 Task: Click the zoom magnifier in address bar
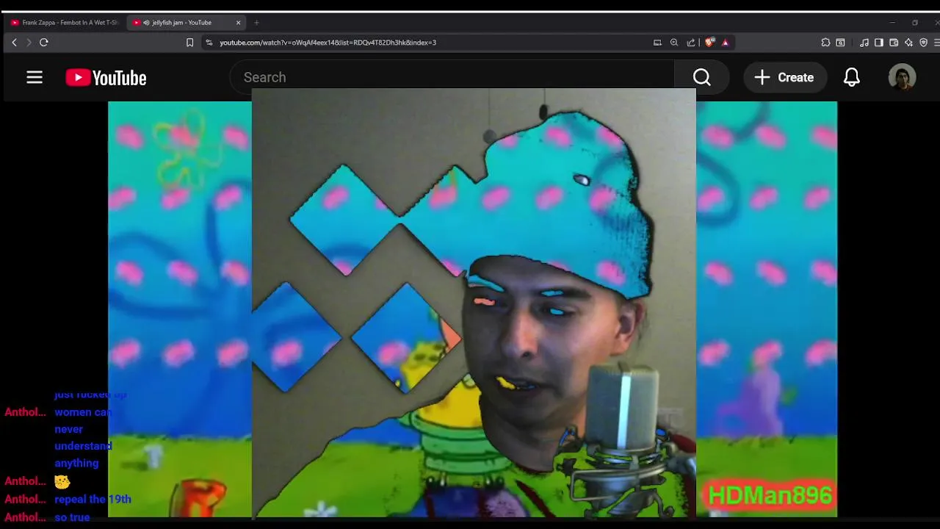click(x=674, y=43)
